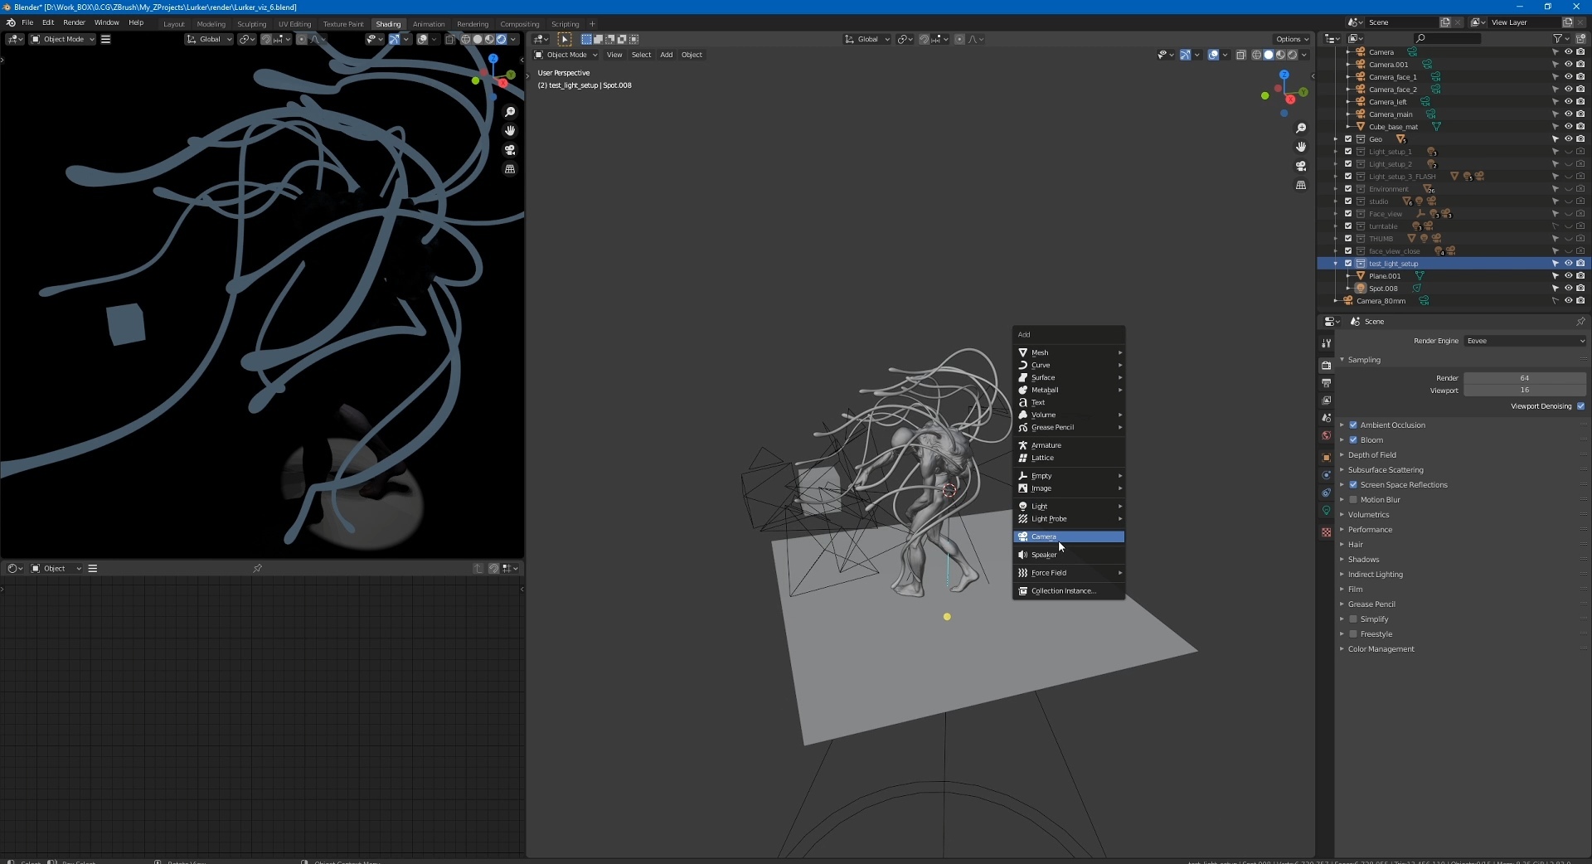Enable the Motion Blur checkbox

[1353, 500]
